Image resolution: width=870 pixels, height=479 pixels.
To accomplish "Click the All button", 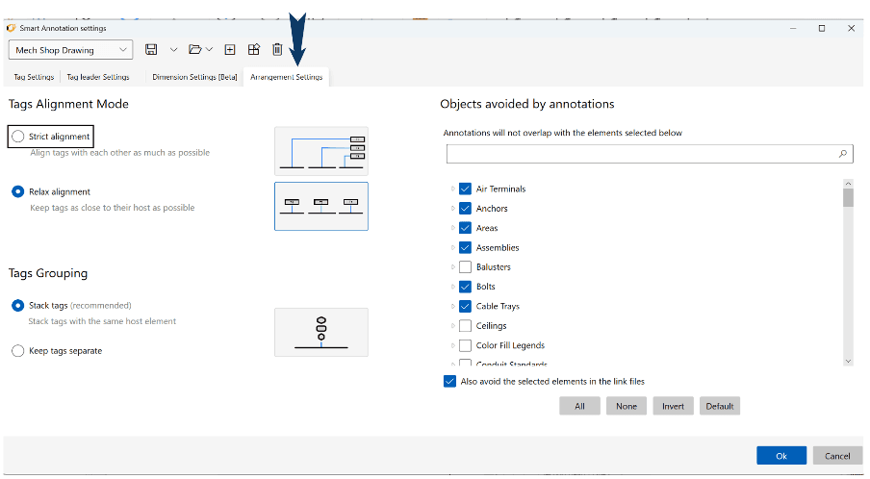I will point(579,406).
